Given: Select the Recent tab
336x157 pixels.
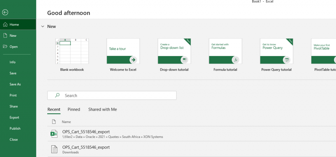Looking at the screenshot, I should pyautogui.click(x=54, y=109).
